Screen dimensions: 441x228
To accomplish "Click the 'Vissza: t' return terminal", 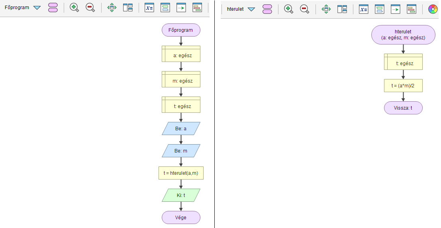I will point(403,108).
